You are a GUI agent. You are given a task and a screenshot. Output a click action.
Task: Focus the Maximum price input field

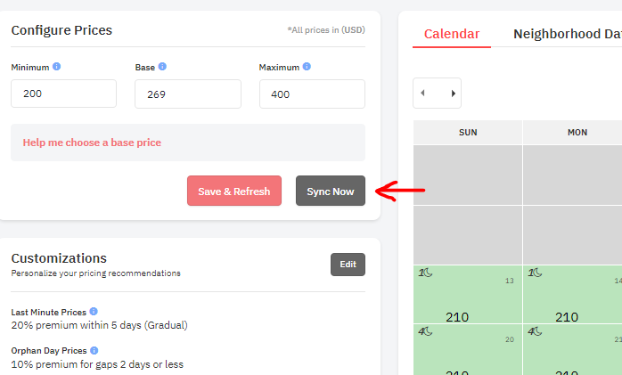311,94
